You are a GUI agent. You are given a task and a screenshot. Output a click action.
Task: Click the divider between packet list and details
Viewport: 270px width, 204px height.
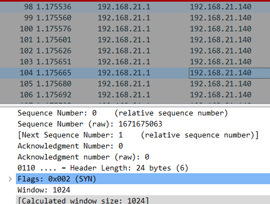[135, 105]
